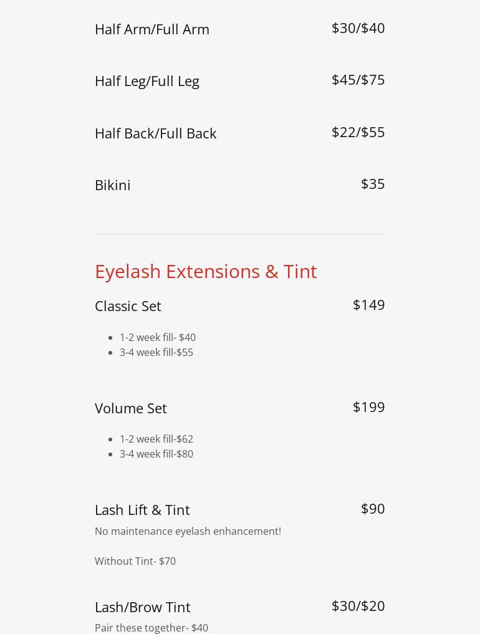Select the $22/$55 back price
This screenshot has height=634, width=480.
tap(358, 132)
